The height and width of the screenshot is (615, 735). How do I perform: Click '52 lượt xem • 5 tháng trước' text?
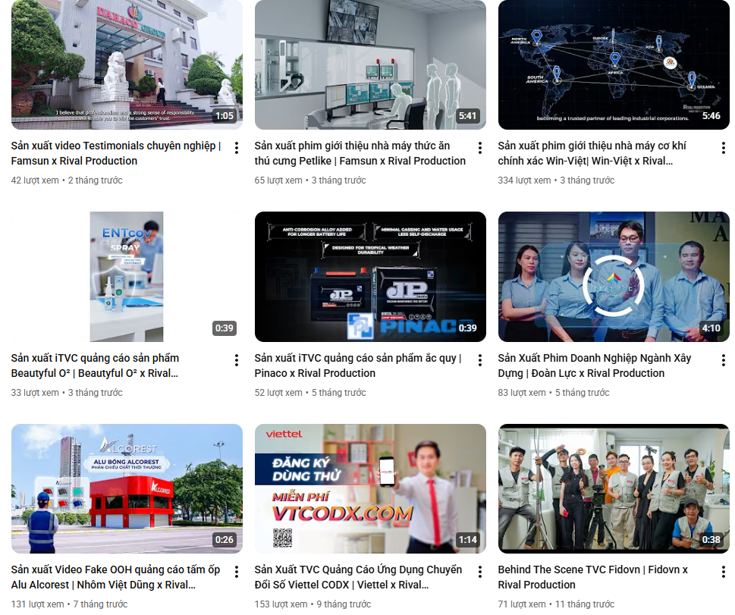310,393
